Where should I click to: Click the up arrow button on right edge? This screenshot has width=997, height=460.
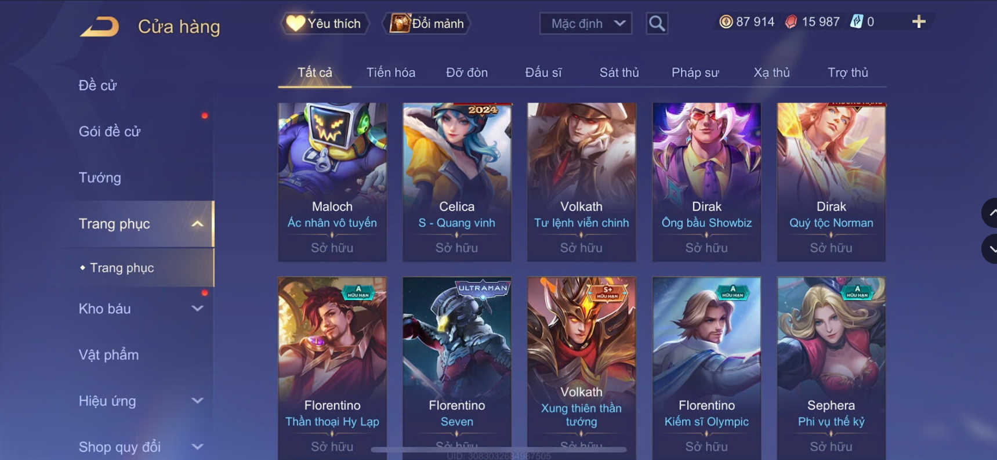990,213
